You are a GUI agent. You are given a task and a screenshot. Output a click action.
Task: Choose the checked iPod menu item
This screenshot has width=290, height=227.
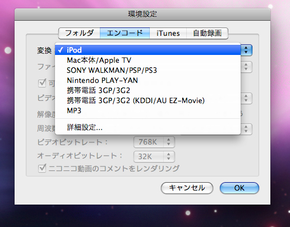pos(148,50)
